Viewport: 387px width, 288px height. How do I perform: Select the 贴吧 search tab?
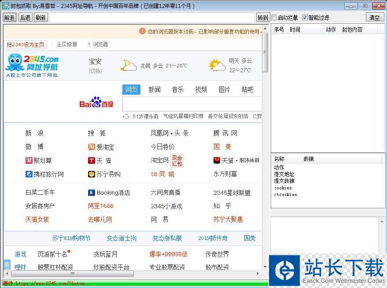pyautogui.click(x=247, y=89)
